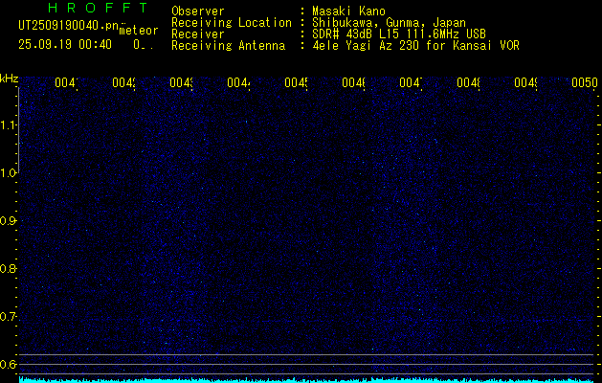Click the 1.1 kHz axis label
Screen dimensions: 602x383
[8, 124]
